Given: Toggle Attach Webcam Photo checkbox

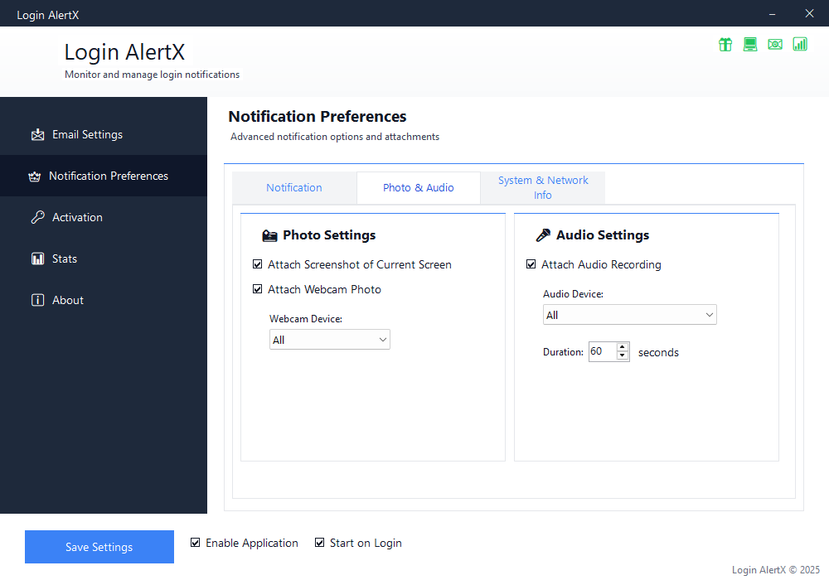Looking at the screenshot, I should pos(258,289).
